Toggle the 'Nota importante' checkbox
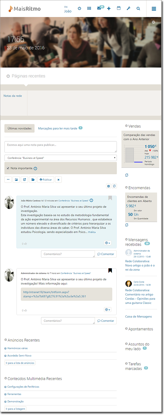The height and width of the screenshot is (416, 165). pos(8,168)
